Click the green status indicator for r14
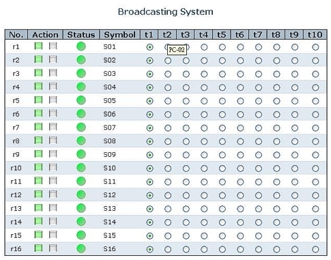The height and width of the screenshot is (260, 331). click(x=81, y=222)
